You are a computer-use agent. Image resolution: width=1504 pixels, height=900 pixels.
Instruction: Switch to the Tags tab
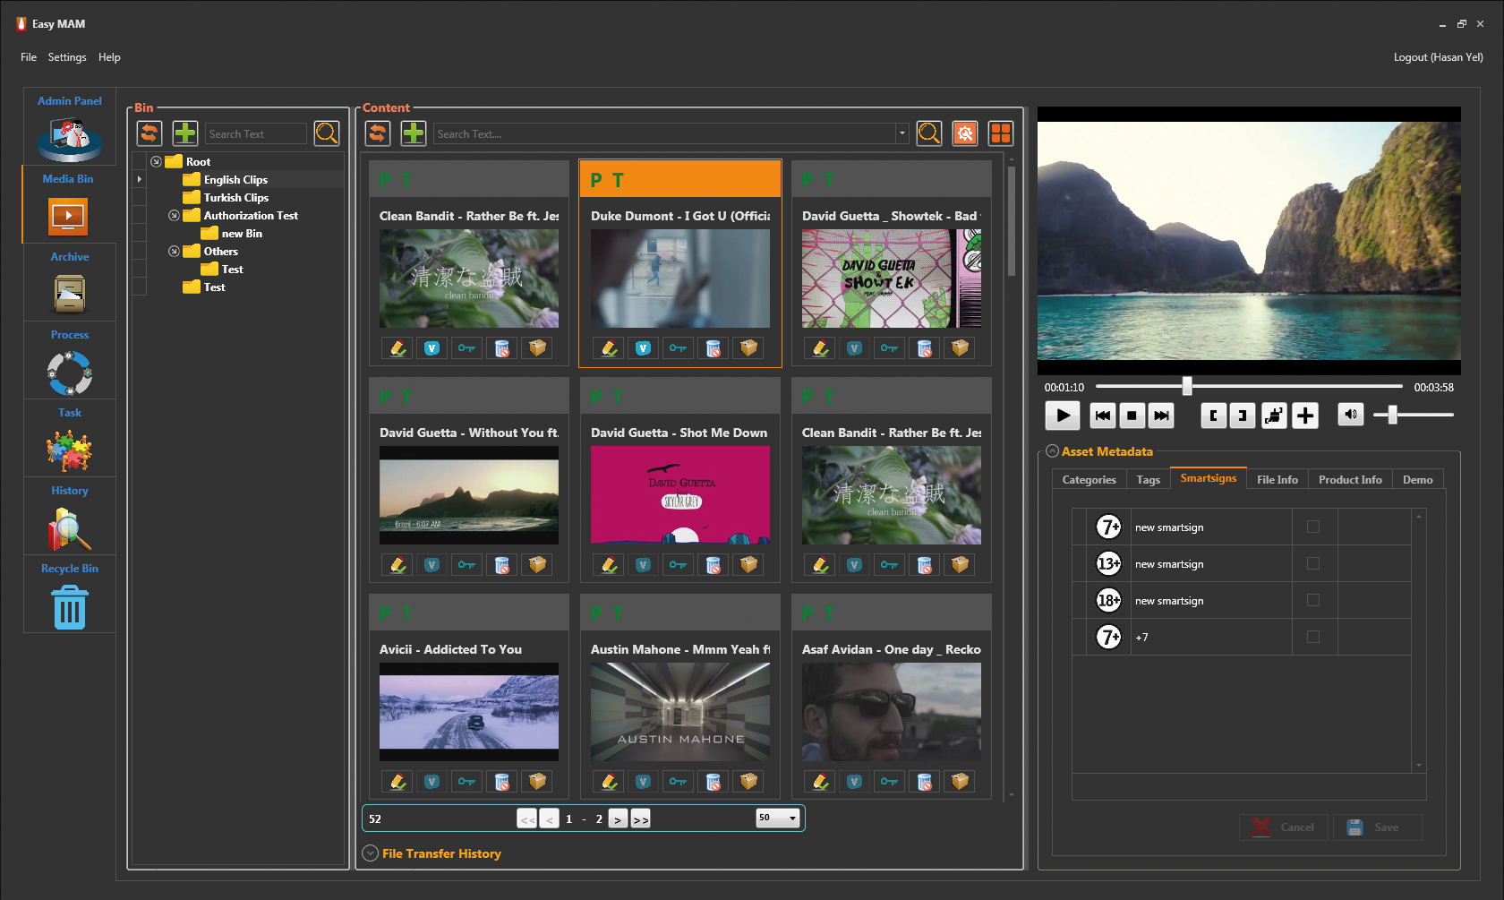click(1148, 480)
